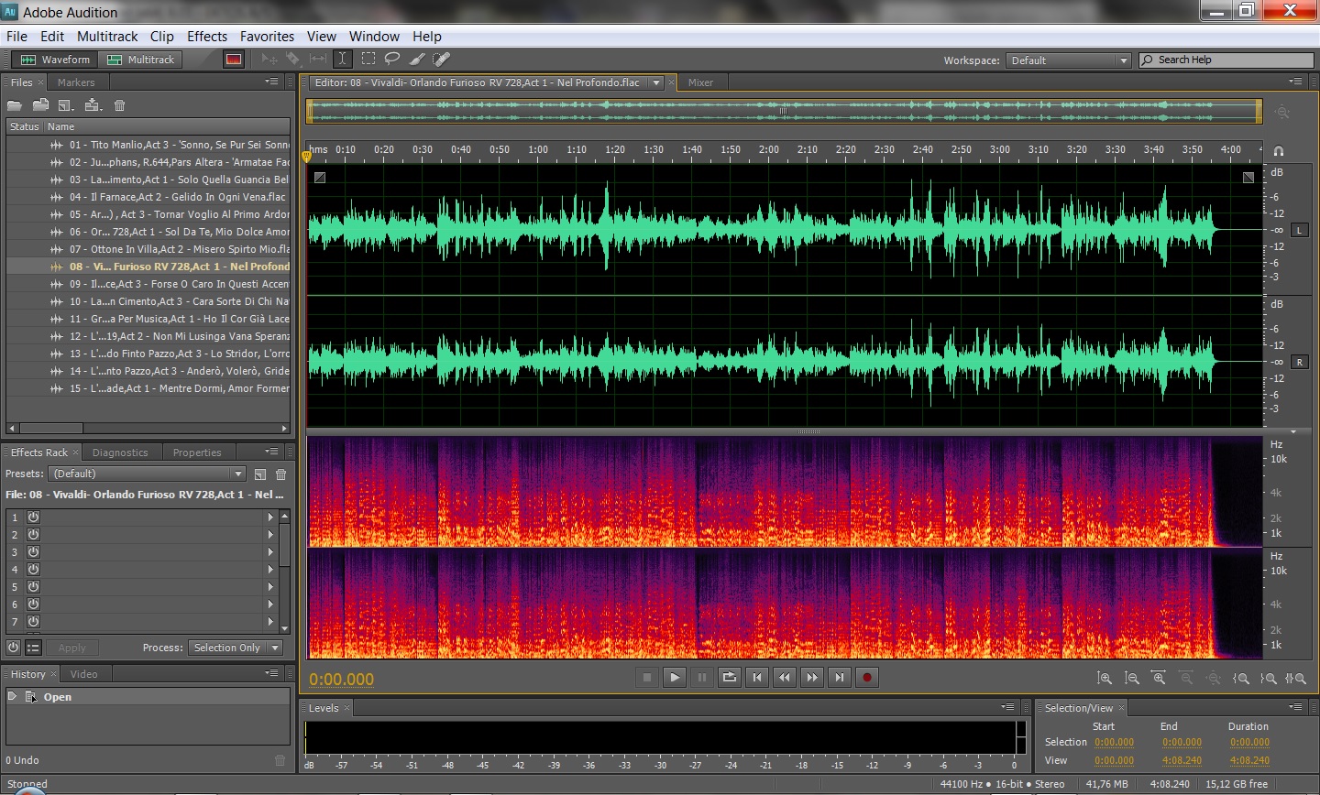Open the Workspace dropdown
This screenshot has height=795, width=1320.
click(x=1068, y=60)
